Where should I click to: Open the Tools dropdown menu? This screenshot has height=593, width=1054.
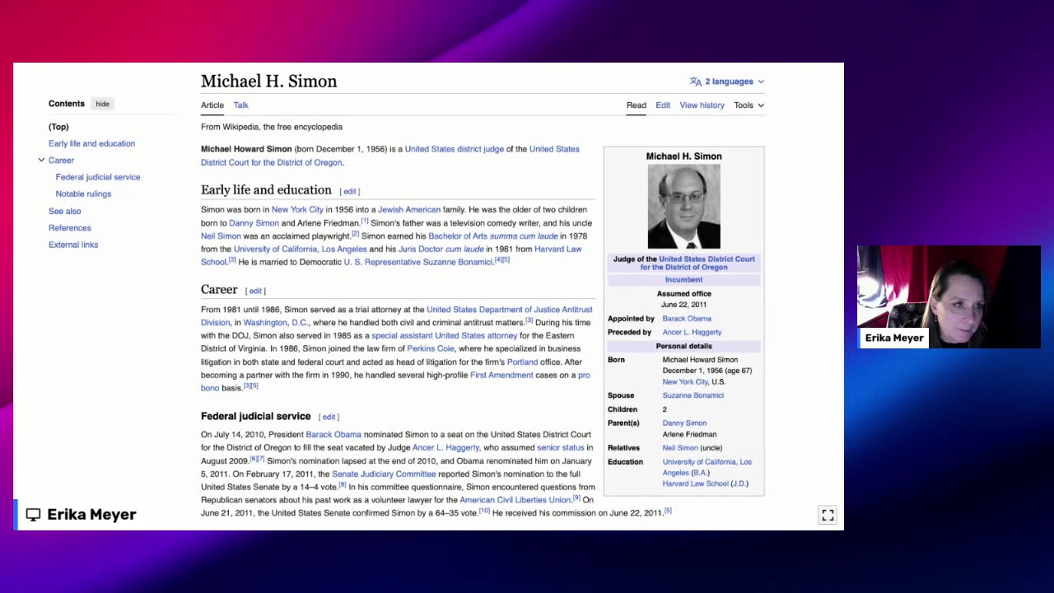749,105
